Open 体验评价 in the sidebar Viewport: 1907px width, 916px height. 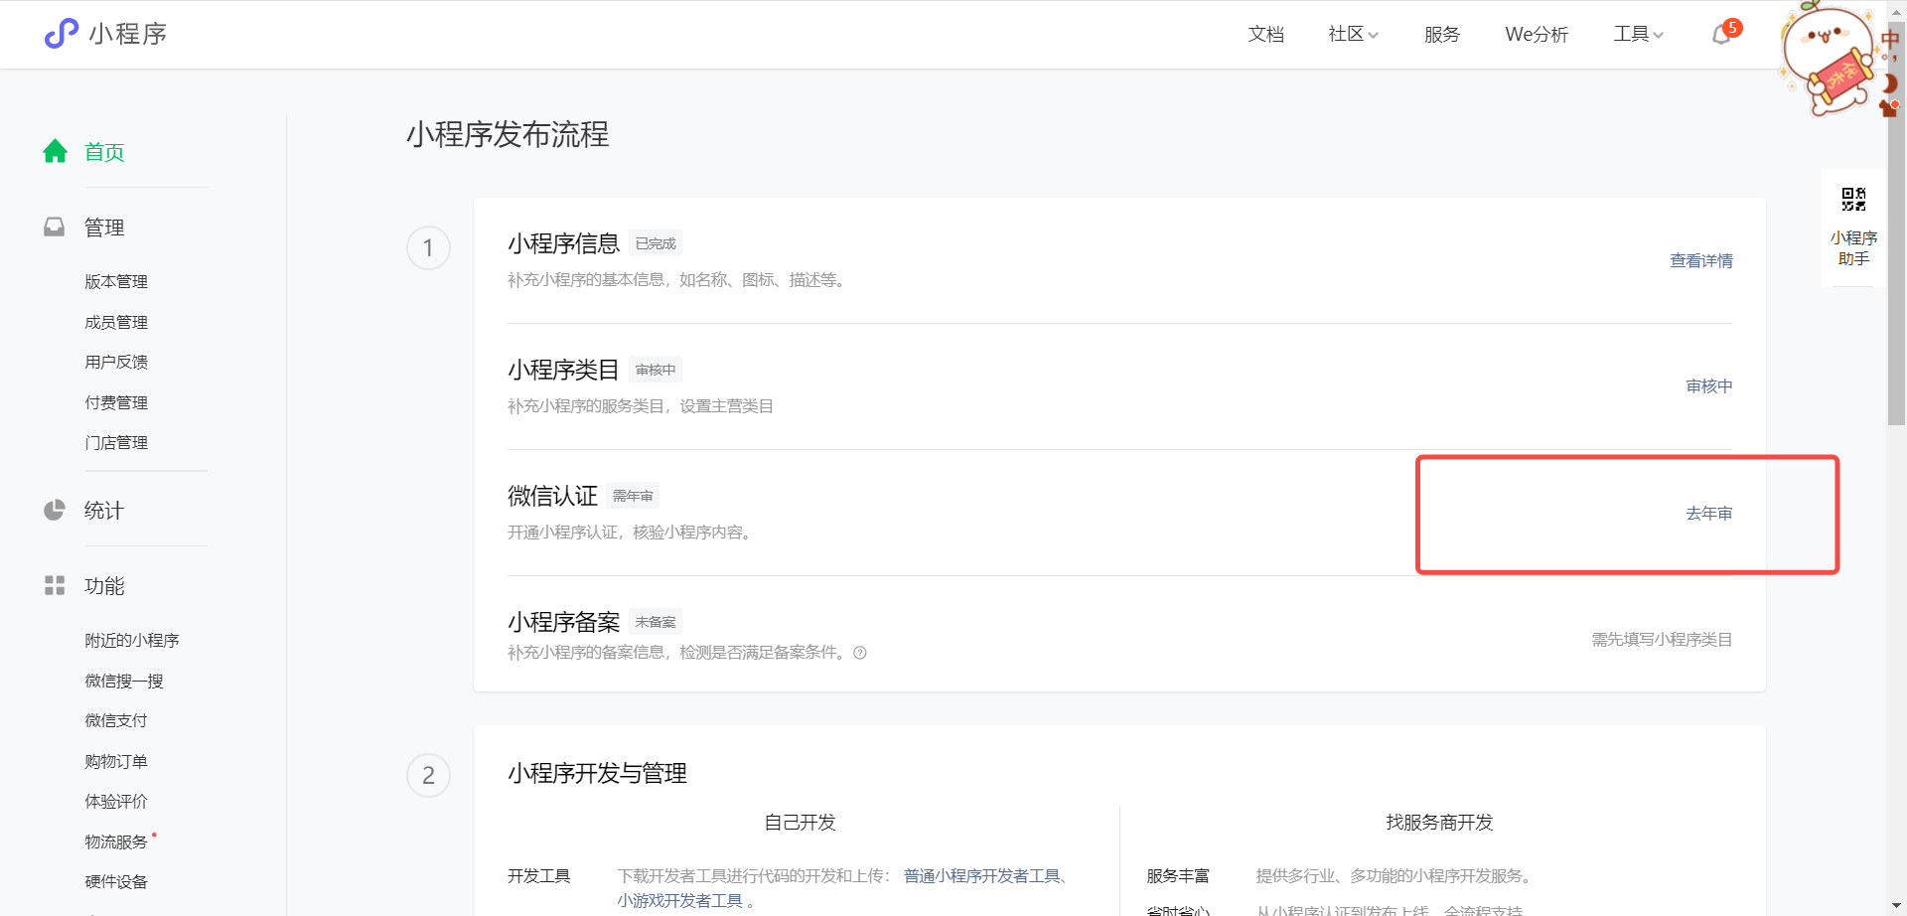(116, 802)
